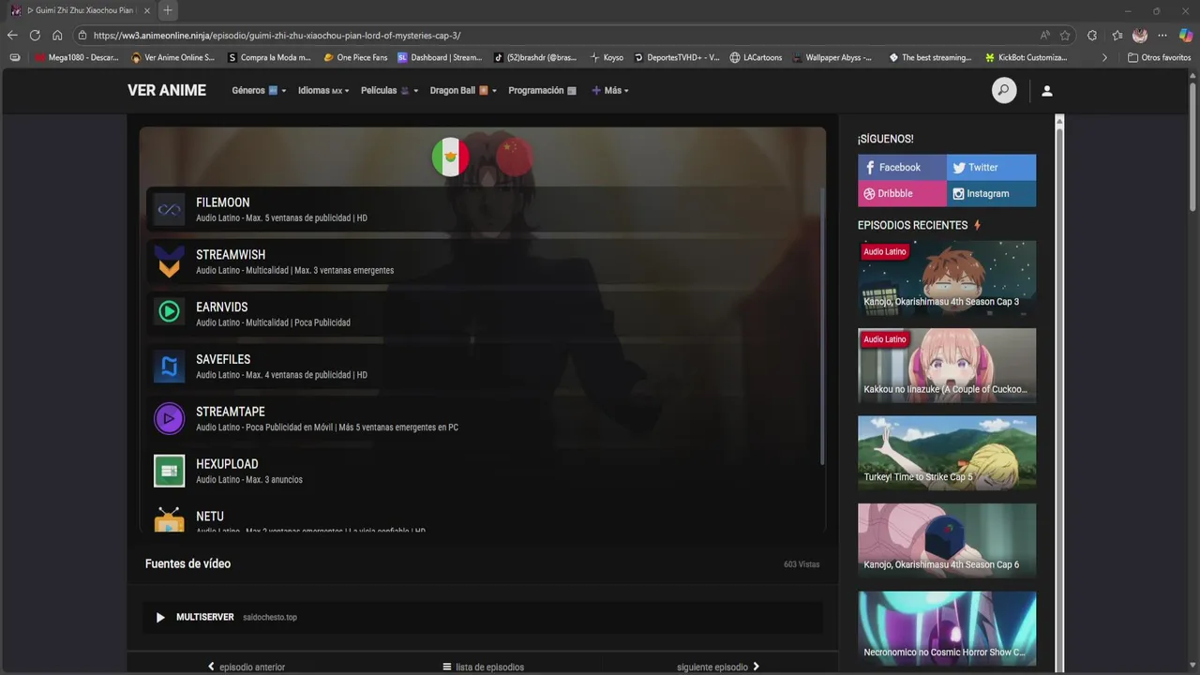Go to browser home icon
The width and height of the screenshot is (1200, 675).
coord(57,35)
